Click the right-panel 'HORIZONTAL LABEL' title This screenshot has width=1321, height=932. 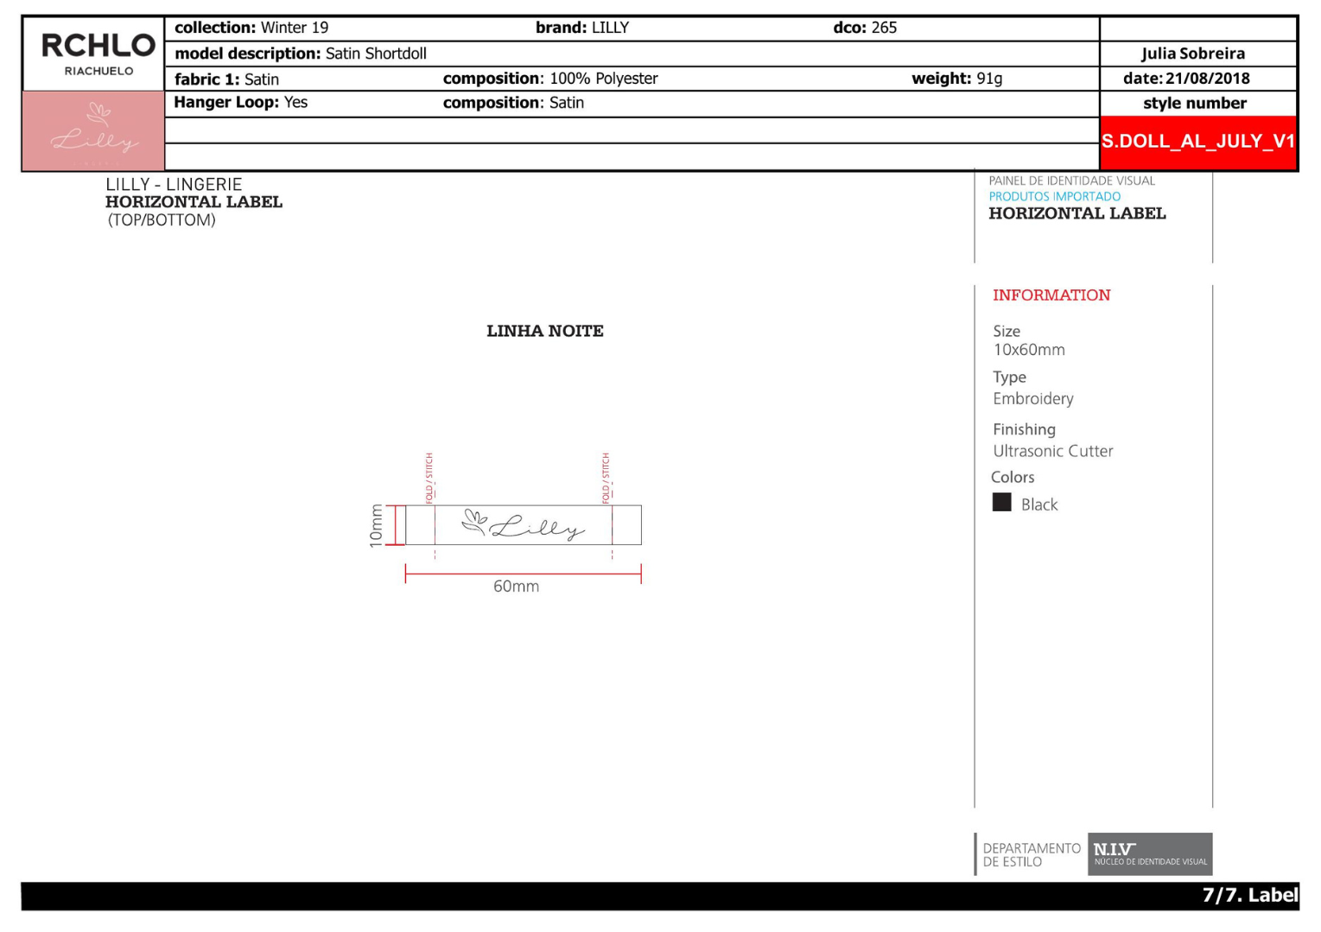point(1077,213)
